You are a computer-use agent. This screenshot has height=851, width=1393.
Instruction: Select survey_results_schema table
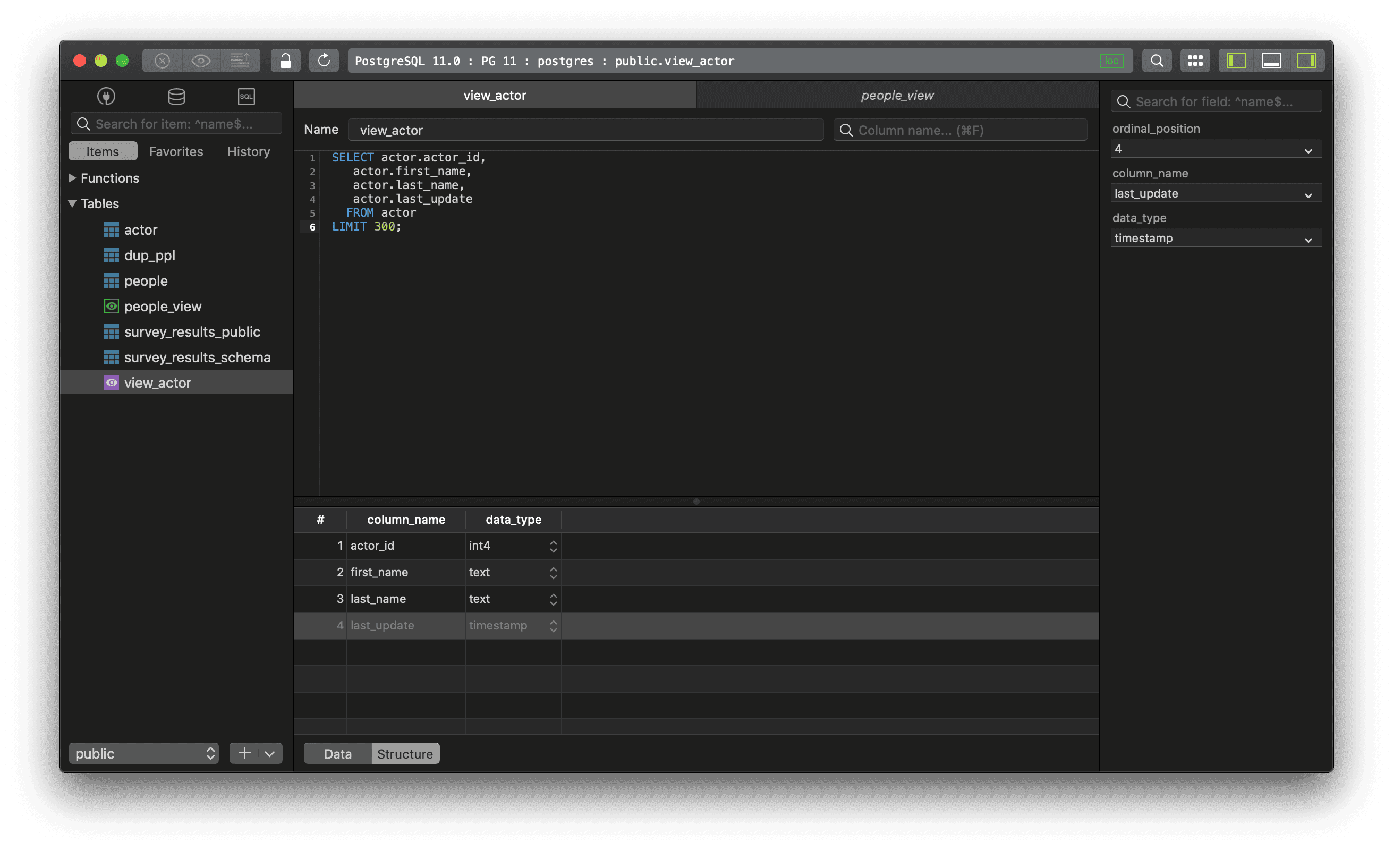[x=176, y=357]
